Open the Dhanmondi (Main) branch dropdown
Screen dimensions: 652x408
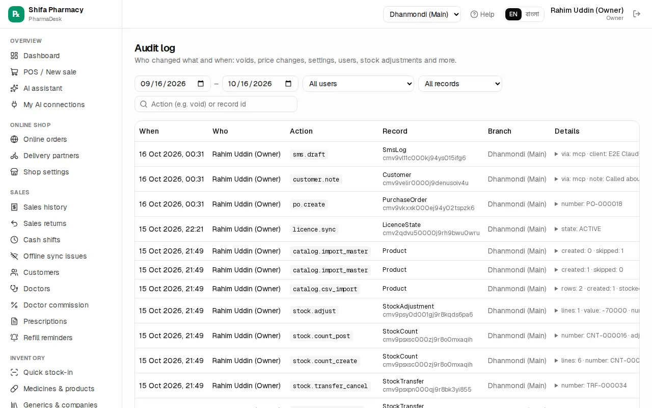click(422, 14)
